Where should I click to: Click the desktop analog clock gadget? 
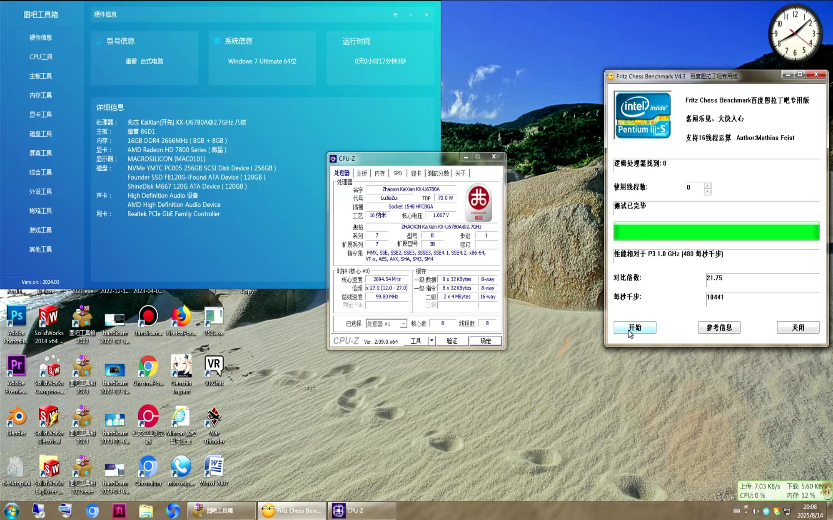[x=795, y=34]
